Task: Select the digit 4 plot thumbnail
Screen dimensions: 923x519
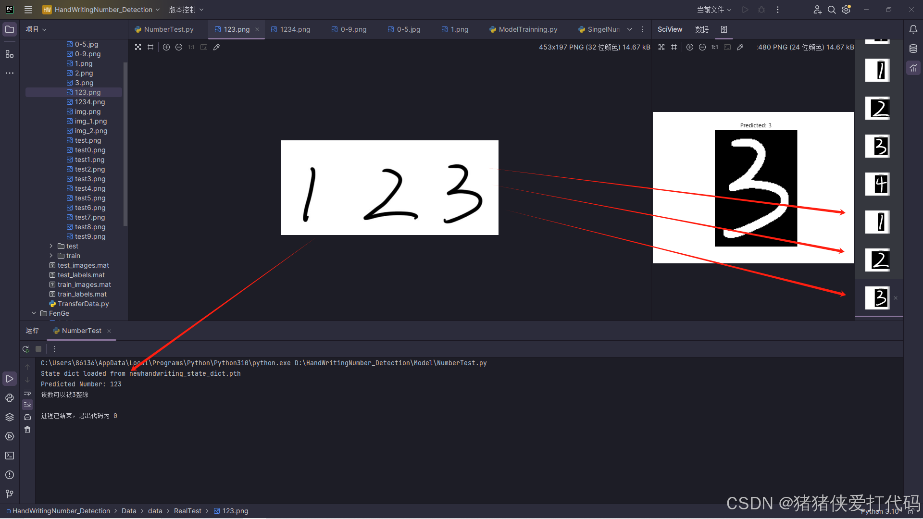Action: [x=877, y=184]
